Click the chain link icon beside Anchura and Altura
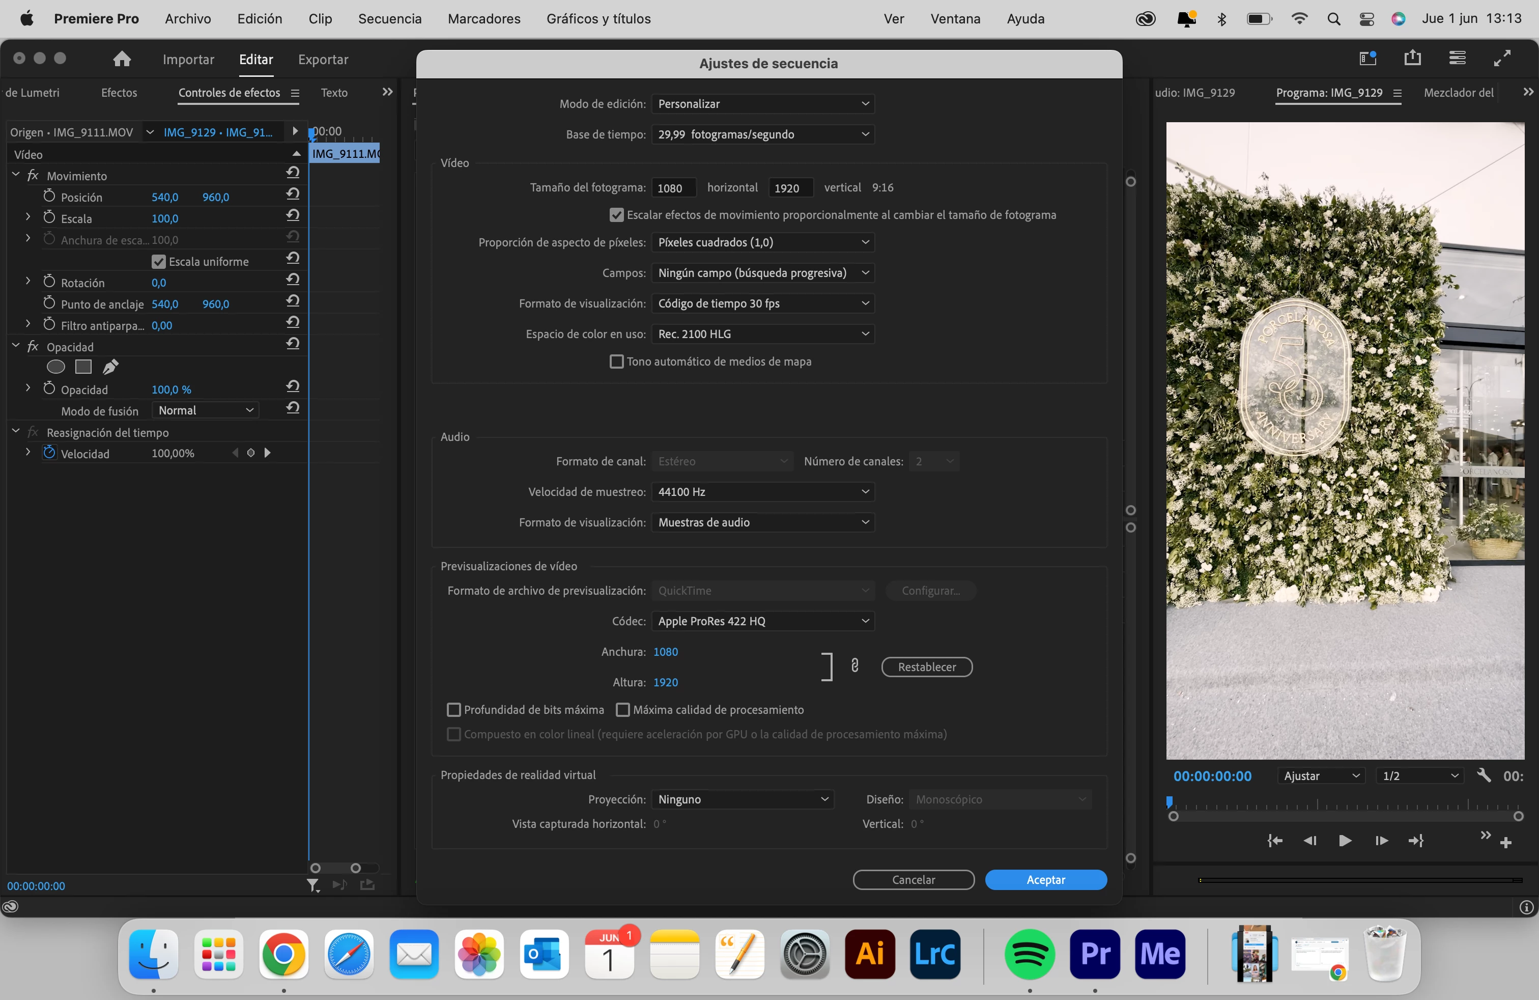The image size is (1539, 1000). (854, 665)
